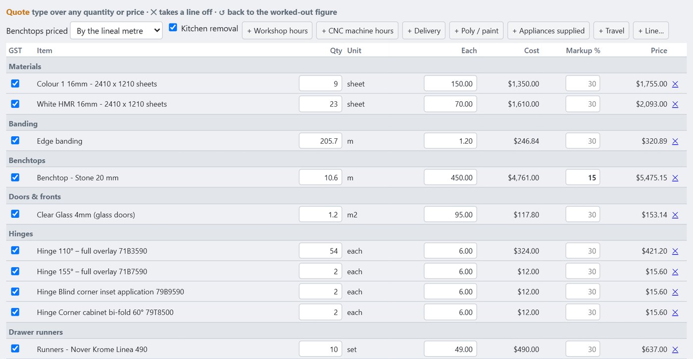This screenshot has height=359, width=693.
Task: Delete the Edge banding line item
Action: coord(675,141)
